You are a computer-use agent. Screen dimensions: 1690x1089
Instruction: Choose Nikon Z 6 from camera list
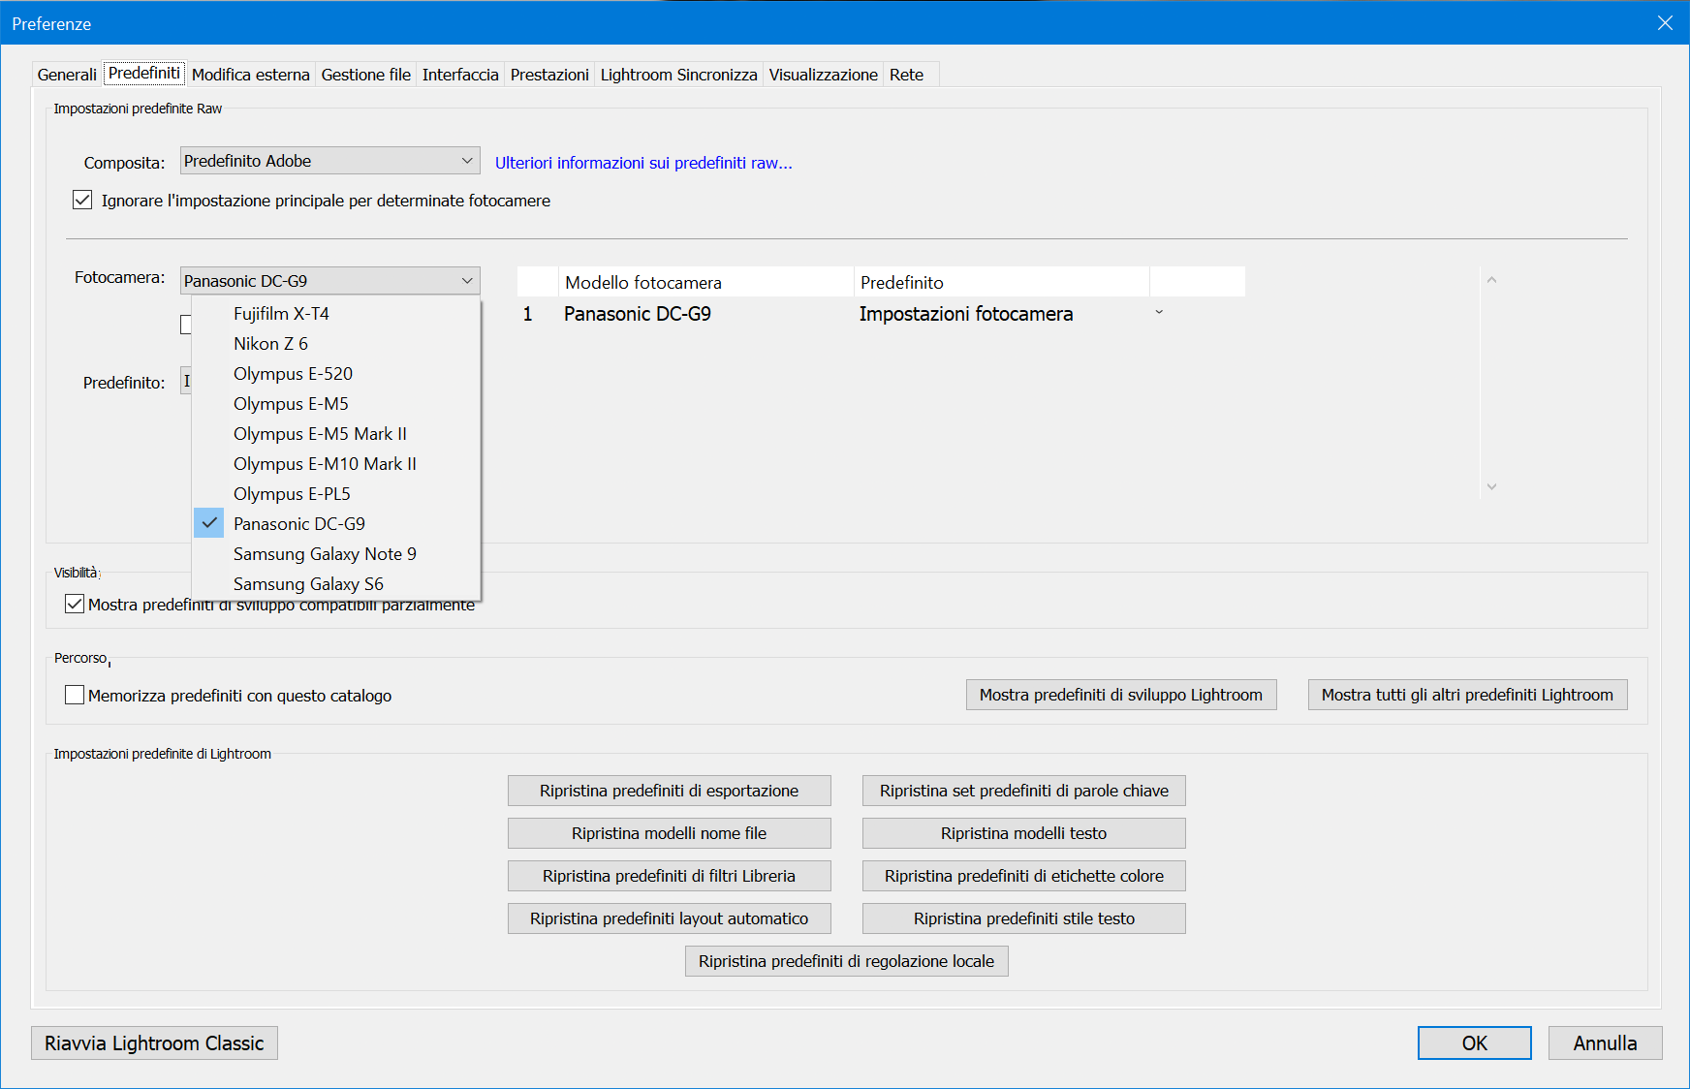click(336, 344)
